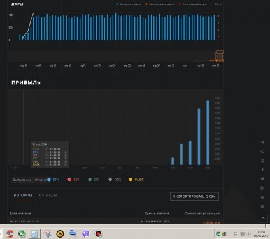
Task: Open the Facebook social link icon
Action: click(262, 170)
